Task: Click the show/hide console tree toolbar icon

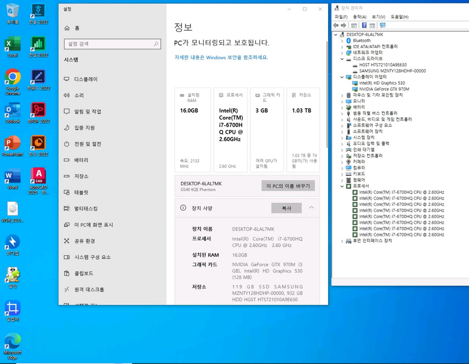Action: pos(354,25)
